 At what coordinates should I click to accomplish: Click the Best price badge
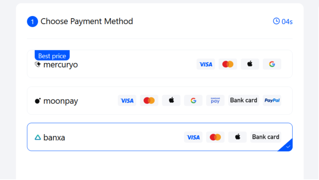click(x=52, y=55)
